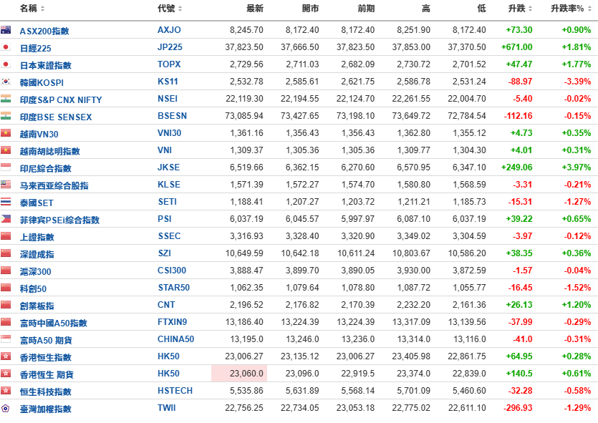Click the Vietnam flag beside 越南胡誌明指數

5,150
